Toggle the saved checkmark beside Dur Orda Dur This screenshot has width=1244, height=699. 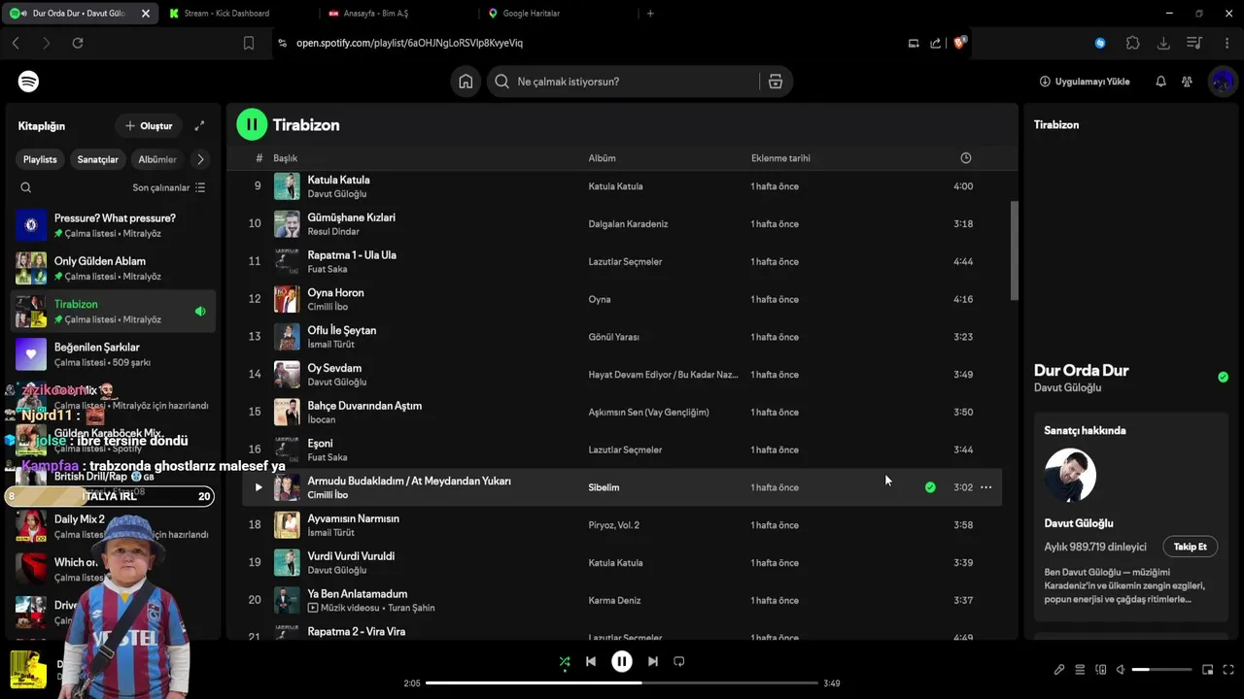point(1223,377)
